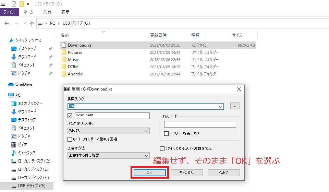
Task: Open the ホーム ribbon tab
Action: [28, 12]
